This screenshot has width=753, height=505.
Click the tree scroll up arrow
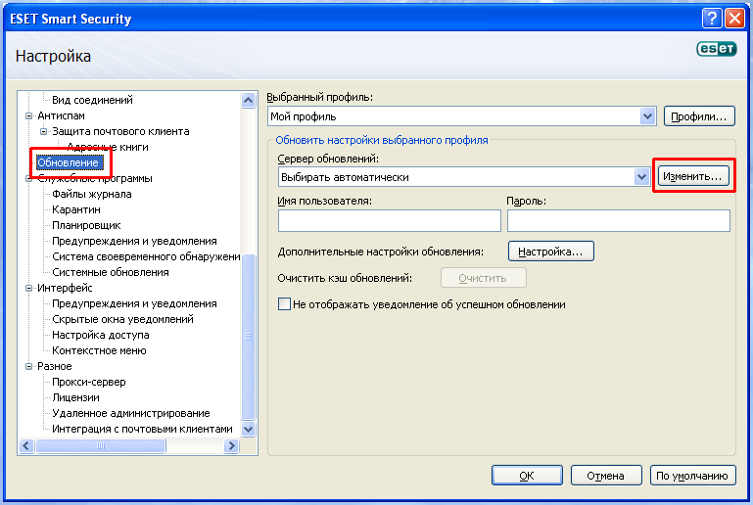(x=249, y=101)
